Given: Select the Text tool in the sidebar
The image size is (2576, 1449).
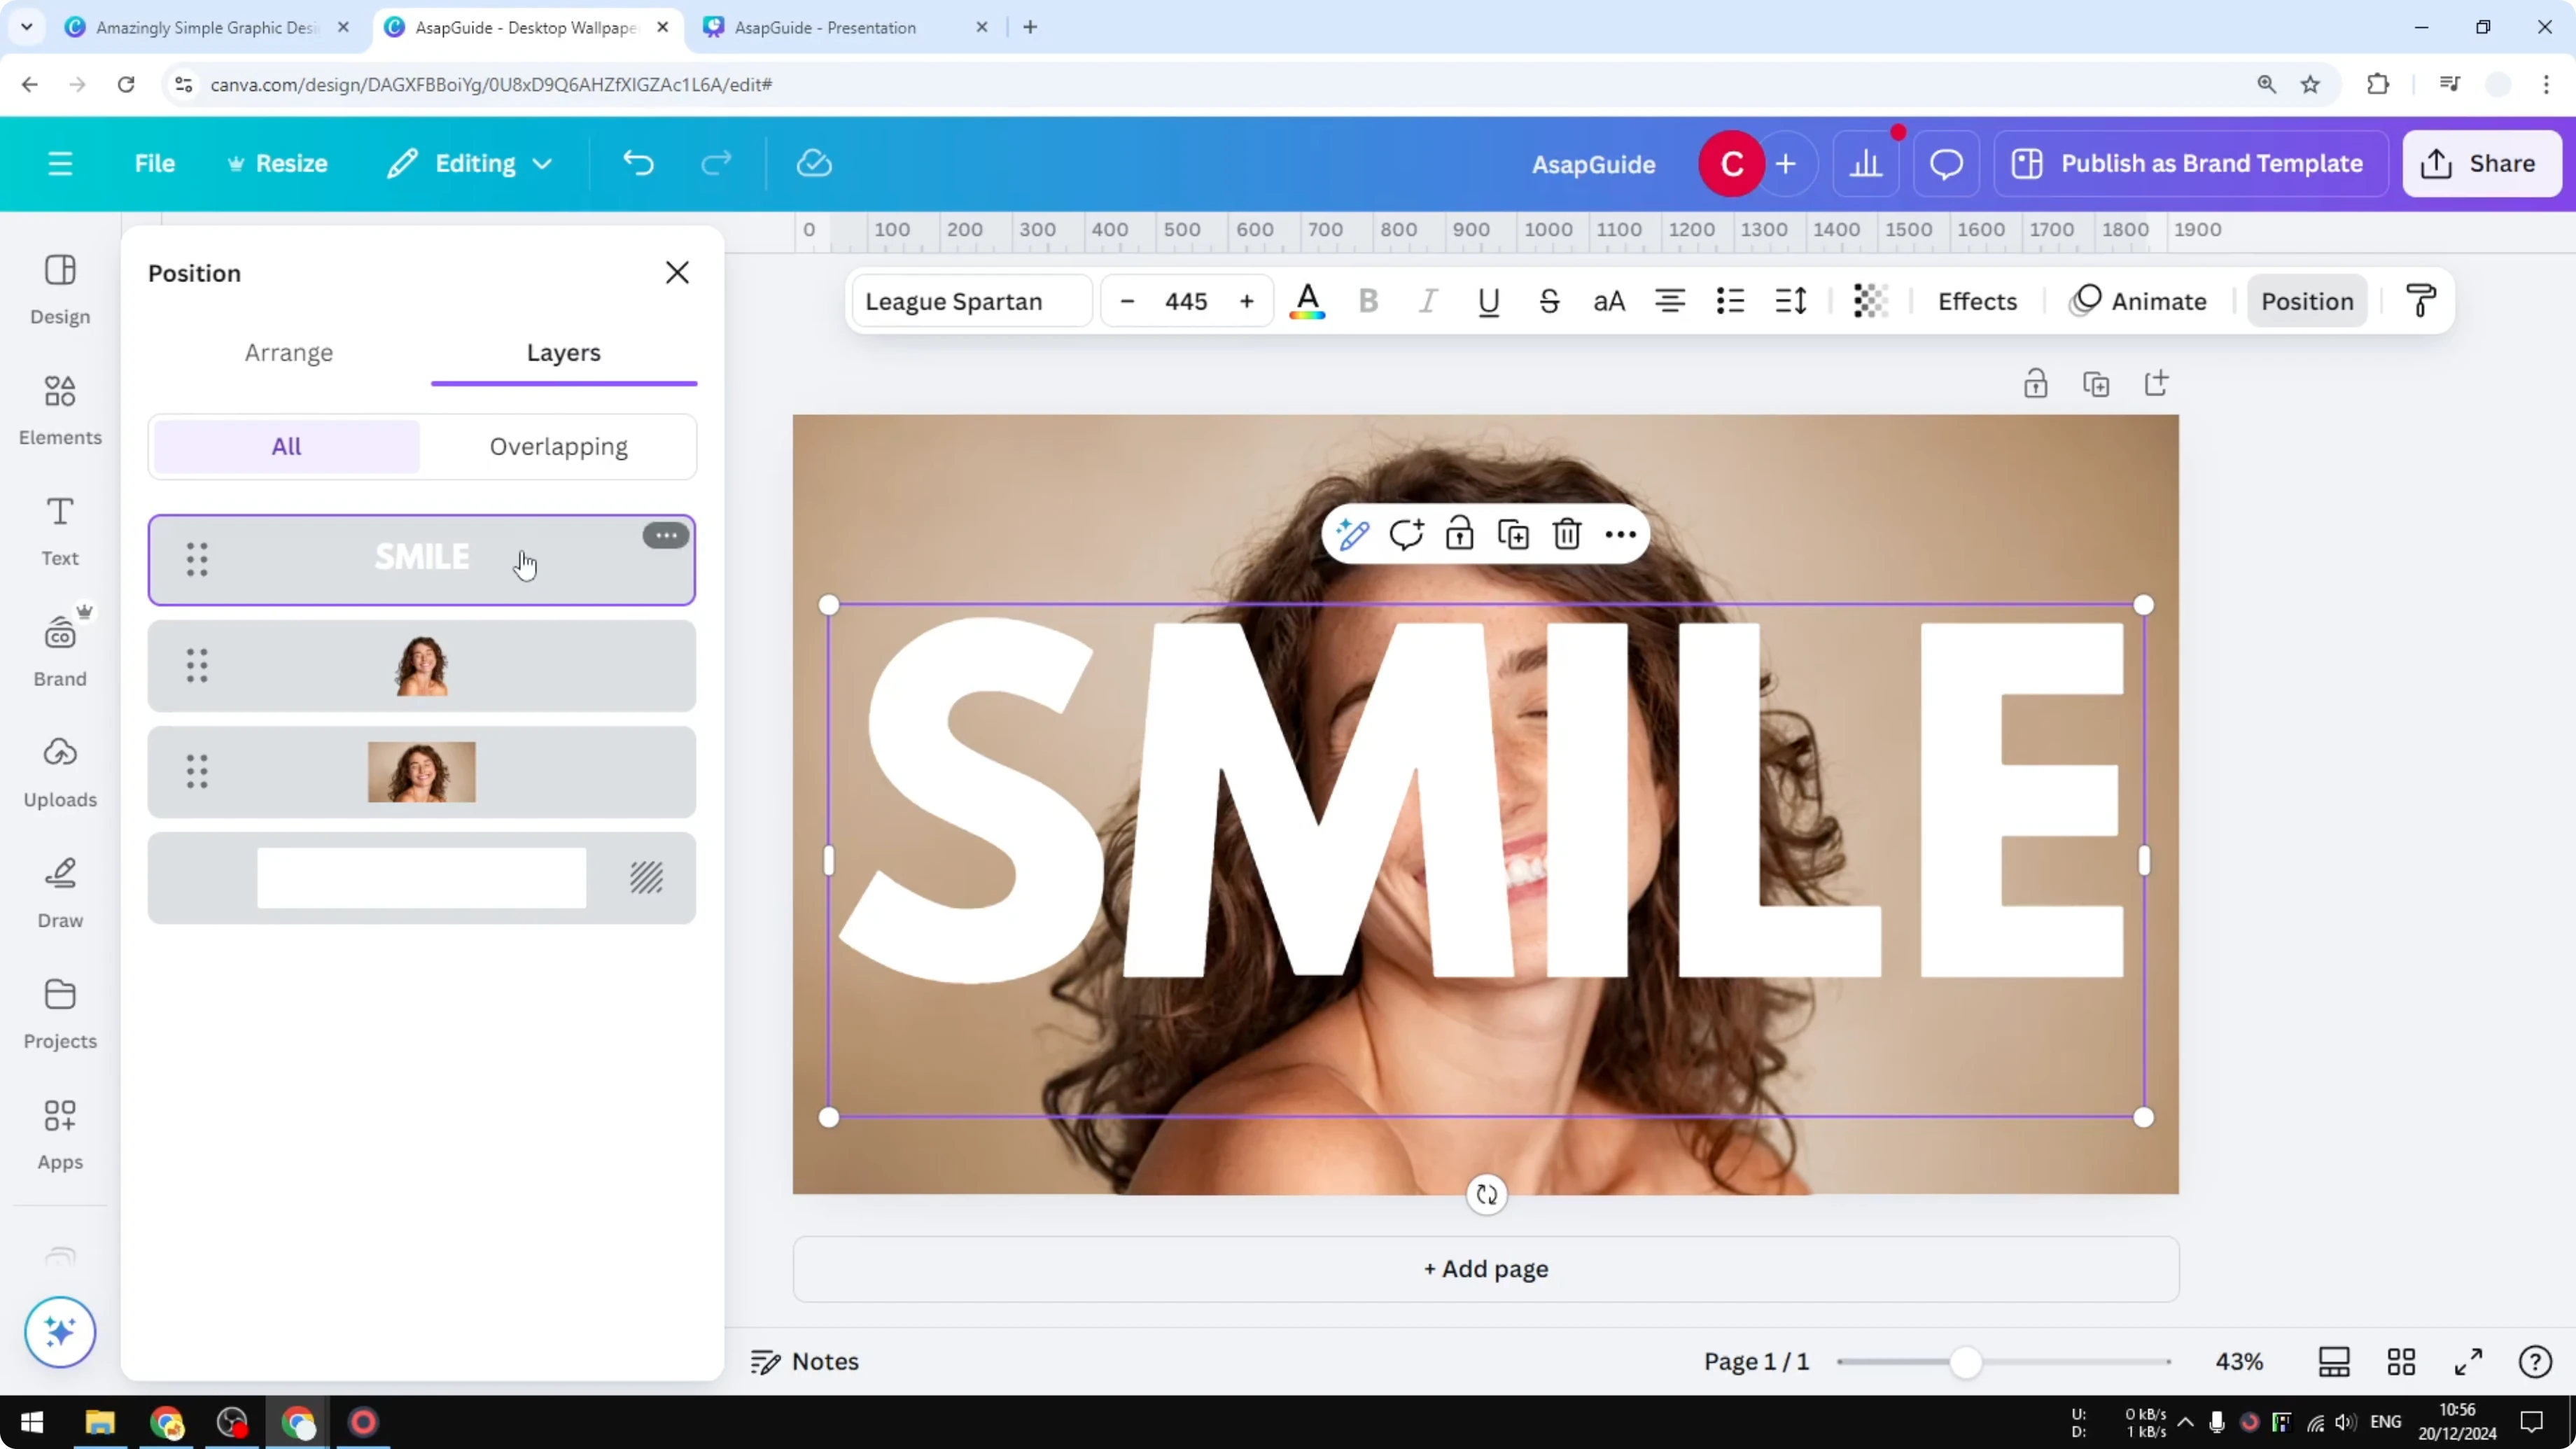Looking at the screenshot, I should point(59,531).
